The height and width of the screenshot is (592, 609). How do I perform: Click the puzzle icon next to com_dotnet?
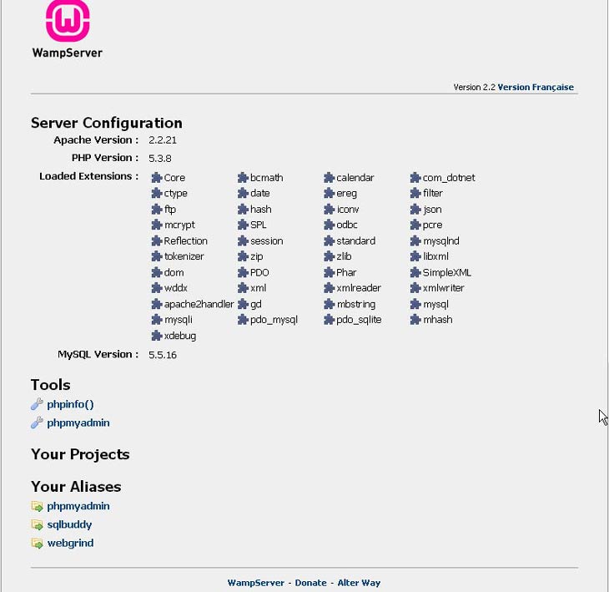click(415, 178)
